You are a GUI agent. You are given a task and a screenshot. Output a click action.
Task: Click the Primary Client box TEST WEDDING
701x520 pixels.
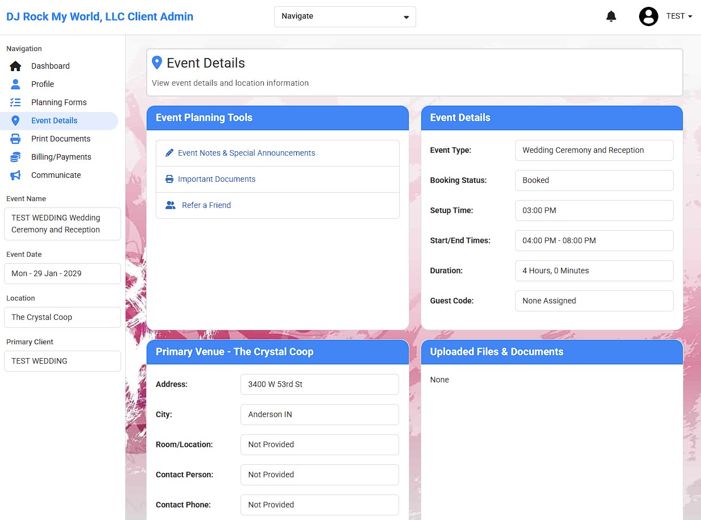pyautogui.click(x=63, y=361)
